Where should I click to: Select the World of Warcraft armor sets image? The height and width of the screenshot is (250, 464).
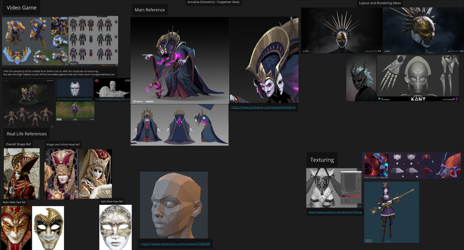point(93,41)
